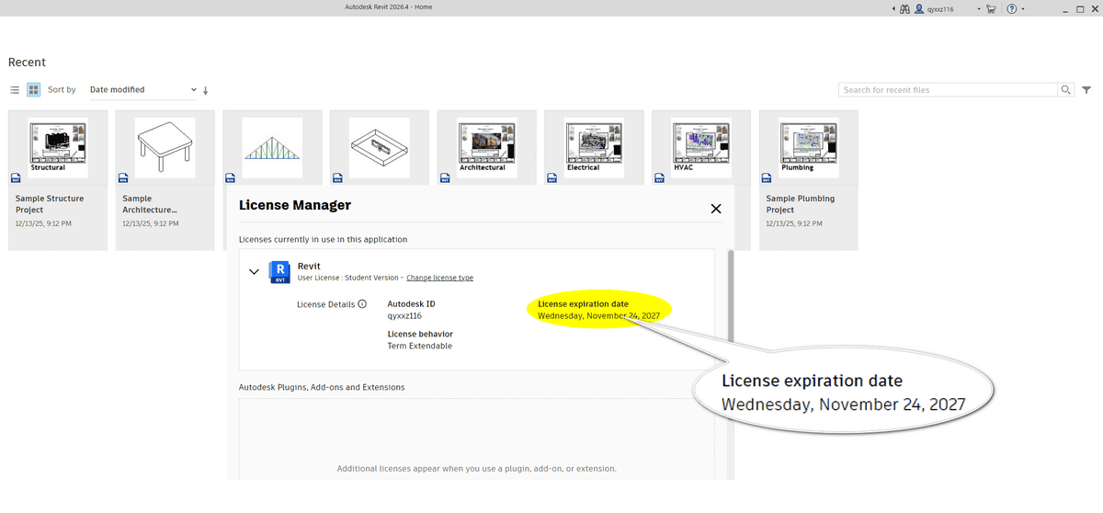Click the binoculars search icon
The width and height of the screenshot is (1103, 513).
point(904,8)
